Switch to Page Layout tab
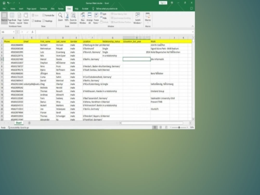The height and width of the screenshot is (195, 260). [31, 9]
